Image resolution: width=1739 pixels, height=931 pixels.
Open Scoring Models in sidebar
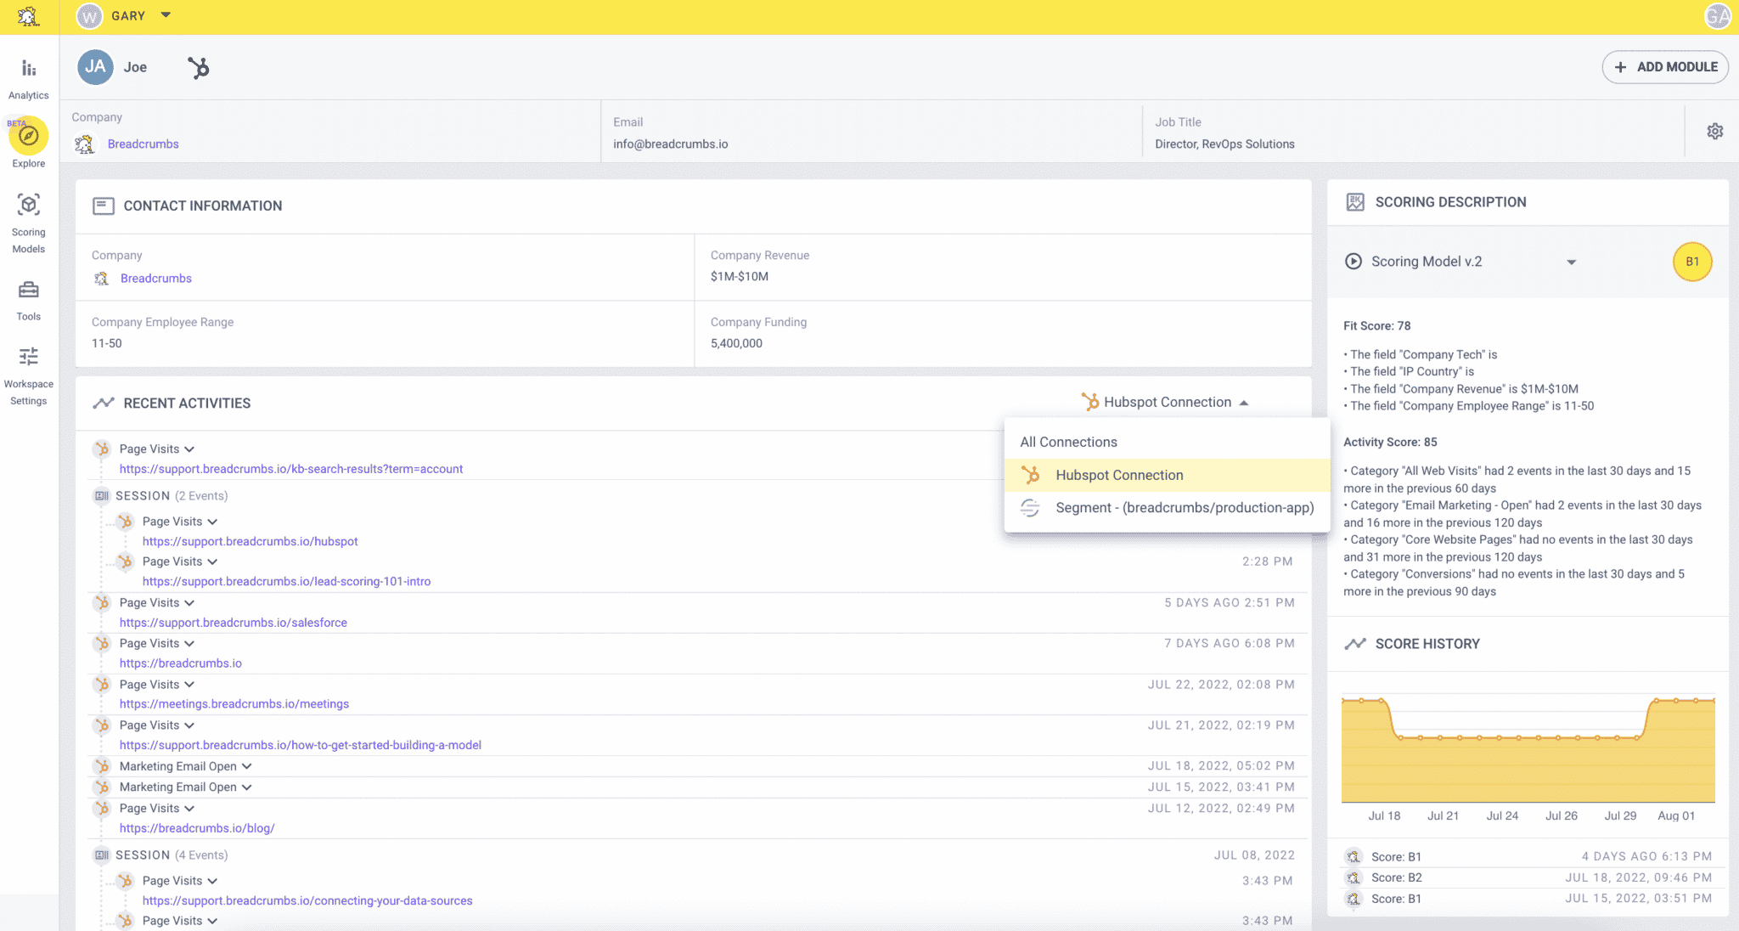29,205
